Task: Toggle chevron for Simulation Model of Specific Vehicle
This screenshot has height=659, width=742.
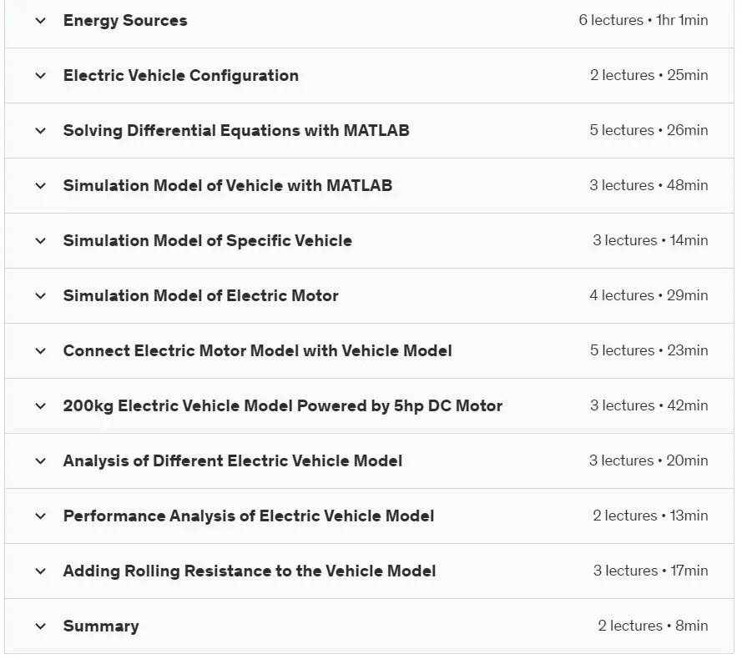Action: coord(41,241)
